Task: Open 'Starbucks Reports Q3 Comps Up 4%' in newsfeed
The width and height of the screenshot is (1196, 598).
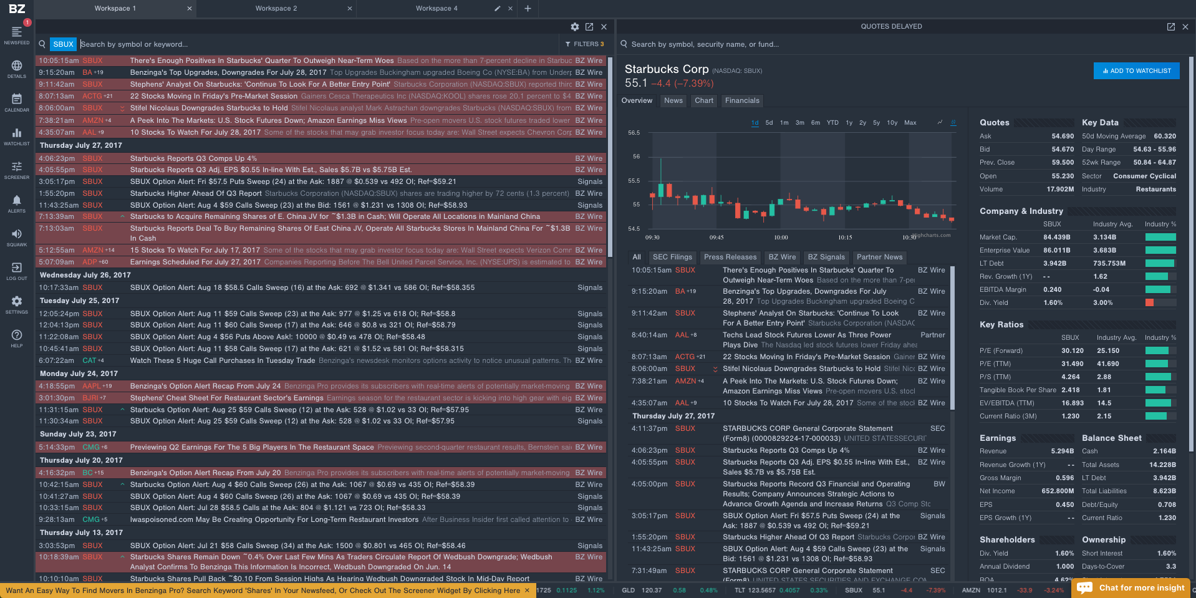Action: coord(193,158)
